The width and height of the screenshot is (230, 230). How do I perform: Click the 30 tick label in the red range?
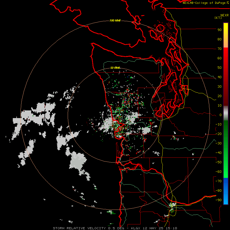click(x=220, y=87)
